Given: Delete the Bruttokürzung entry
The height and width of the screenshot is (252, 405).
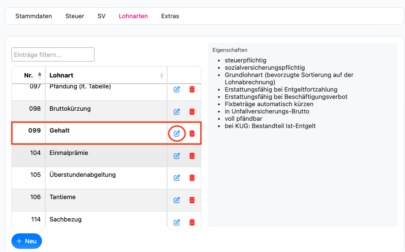Looking at the screenshot, I should 192,112.
